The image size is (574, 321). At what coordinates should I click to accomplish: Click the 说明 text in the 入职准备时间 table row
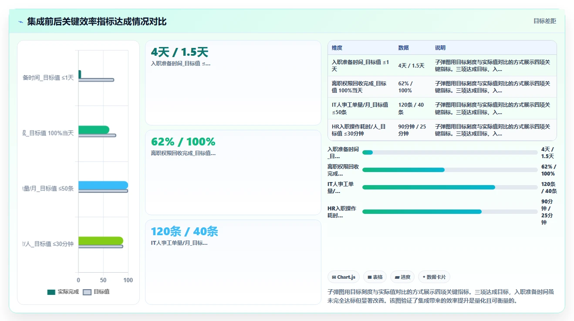pyautogui.click(x=493, y=65)
